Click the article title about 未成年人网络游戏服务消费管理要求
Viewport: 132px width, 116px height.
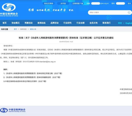point(66,38)
